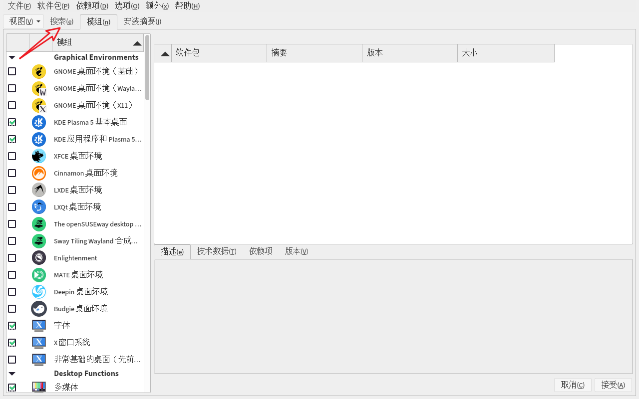Collapse the Graphical Environments group
Screen dimensions: 639x399
pyautogui.click(x=12, y=57)
